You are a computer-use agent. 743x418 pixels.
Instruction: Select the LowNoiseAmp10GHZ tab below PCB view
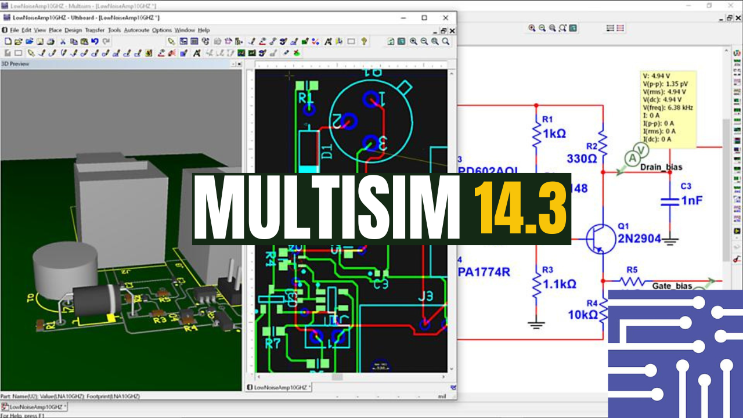(279, 387)
